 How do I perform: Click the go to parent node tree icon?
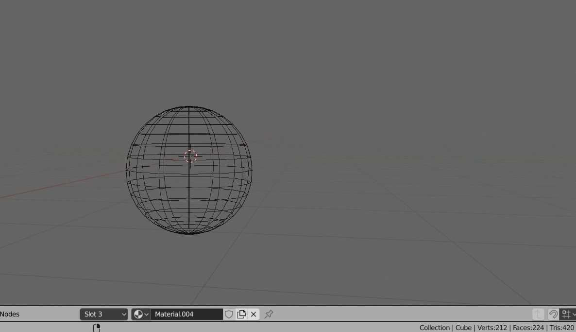click(x=538, y=314)
